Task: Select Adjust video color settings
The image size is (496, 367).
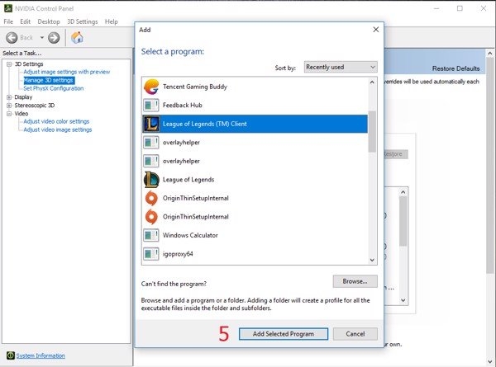Action: tap(56, 121)
